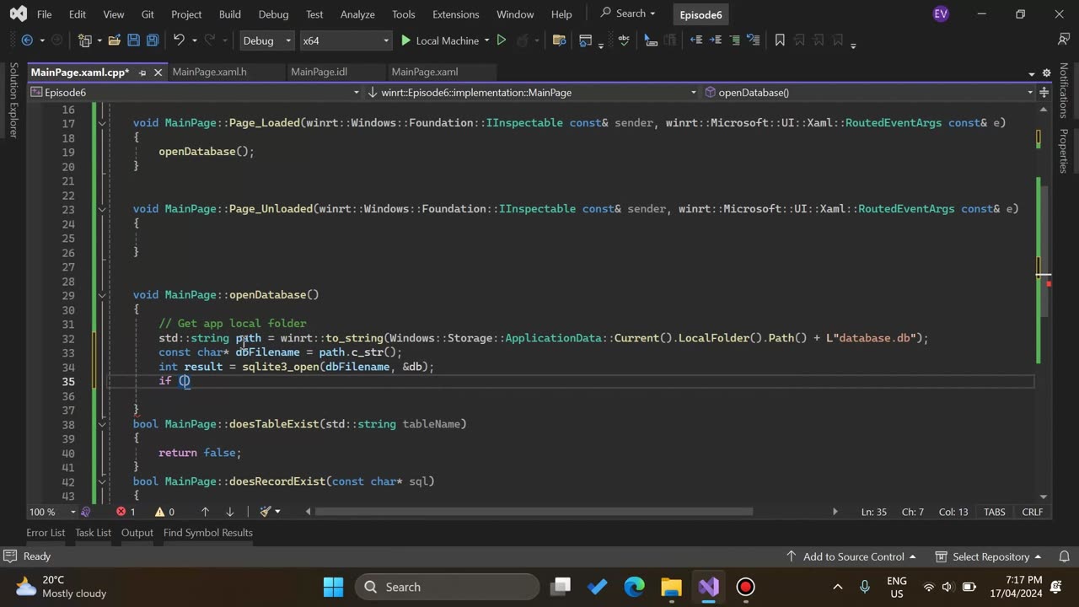Open the notifications bell in status bar
Image resolution: width=1079 pixels, height=607 pixels.
point(1064,556)
